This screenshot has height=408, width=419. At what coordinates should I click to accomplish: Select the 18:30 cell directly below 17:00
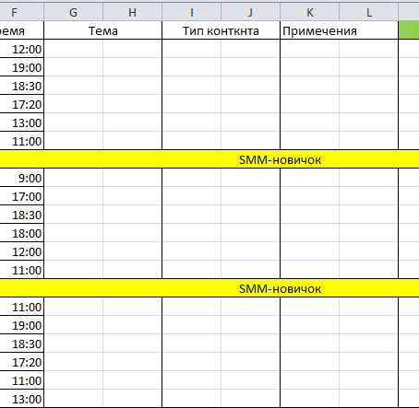[x=21, y=215]
